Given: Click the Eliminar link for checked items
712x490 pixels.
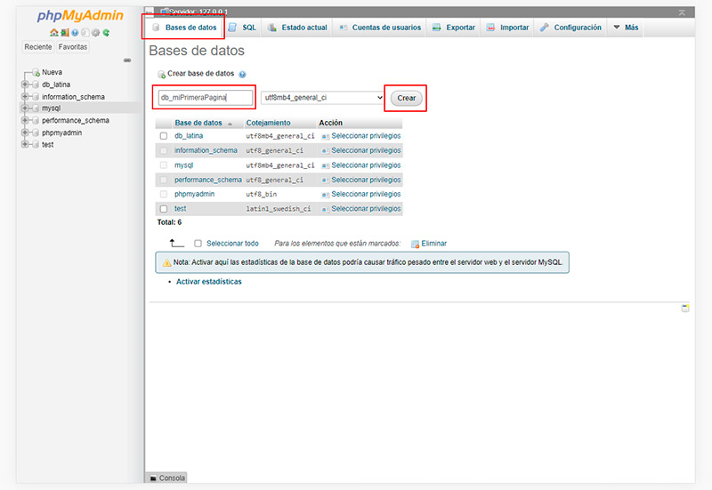Looking at the screenshot, I should pyautogui.click(x=434, y=244).
